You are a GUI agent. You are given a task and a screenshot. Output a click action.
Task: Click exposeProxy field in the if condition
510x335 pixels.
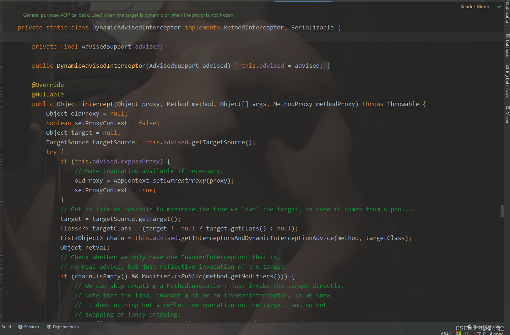pos(140,162)
